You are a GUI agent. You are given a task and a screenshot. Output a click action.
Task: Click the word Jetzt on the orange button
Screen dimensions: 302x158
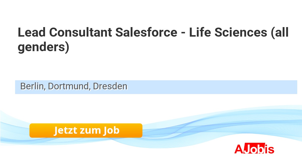pos(65,130)
